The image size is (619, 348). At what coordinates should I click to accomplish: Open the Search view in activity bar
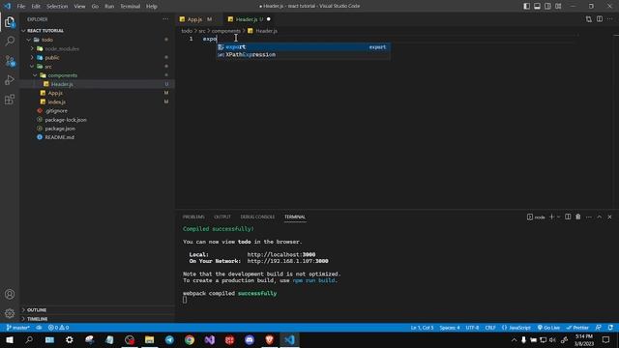pyautogui.click(x=10, y=41)
